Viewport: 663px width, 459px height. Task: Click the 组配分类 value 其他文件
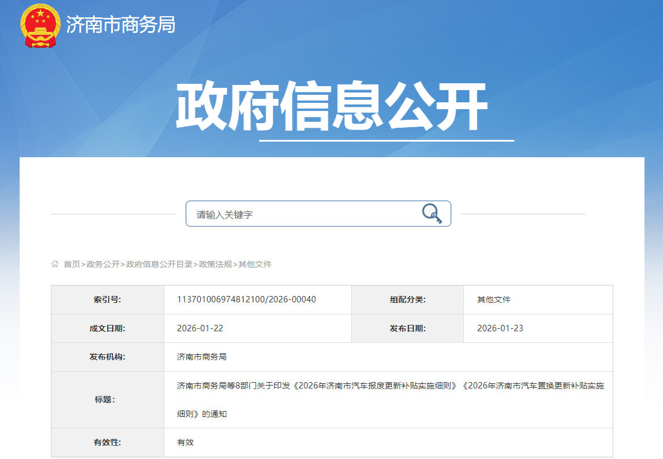tap(493, 299)
